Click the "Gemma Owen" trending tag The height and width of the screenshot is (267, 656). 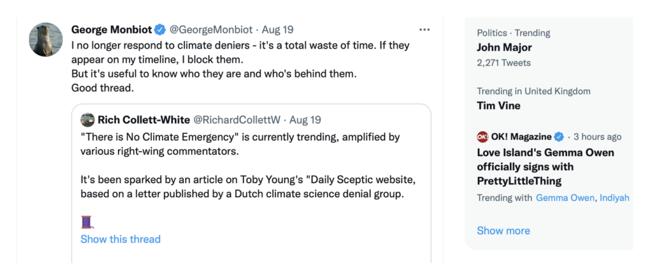[x=564, y=198]
